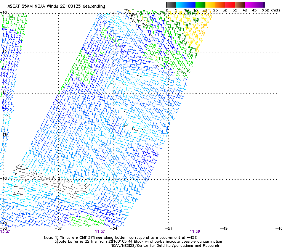Click the legend value '40'

(245, 10)
